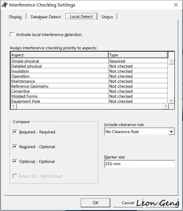
Task: Click the Marker size input field
Action: [140, 164]
